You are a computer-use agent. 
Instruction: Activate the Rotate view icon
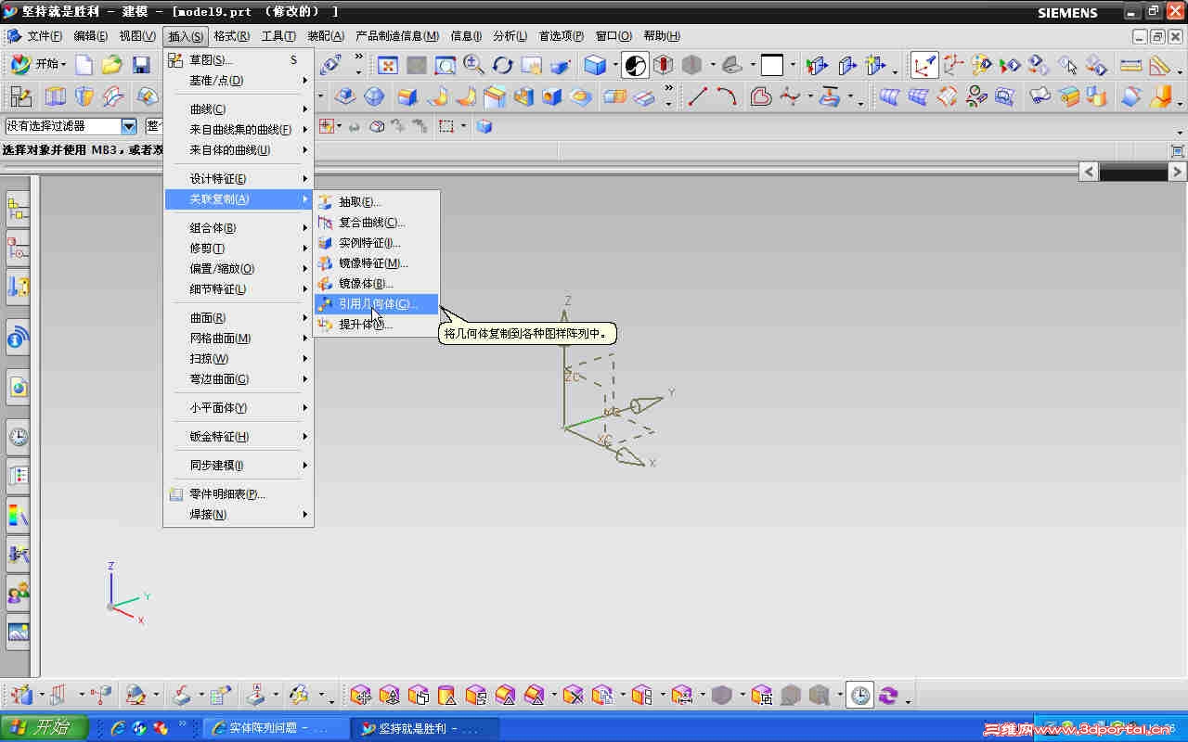point(503,65)
